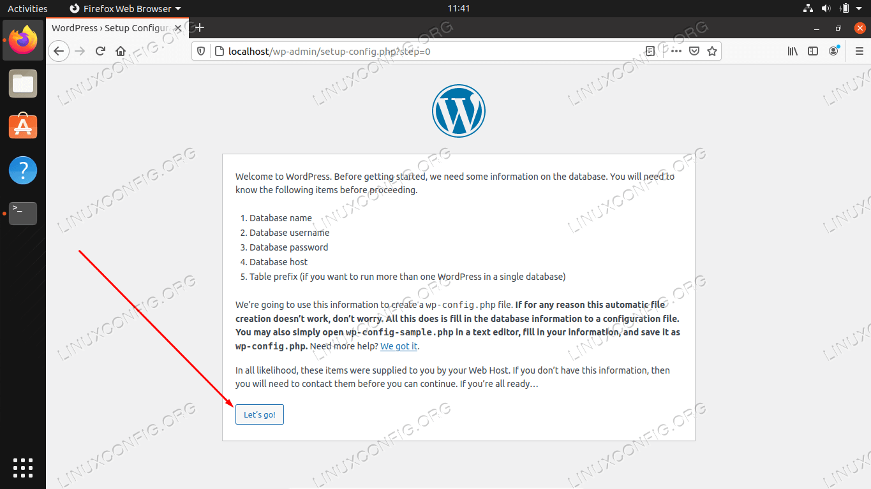
Task: Show applications grid in the dock
Action: point(23,467)
